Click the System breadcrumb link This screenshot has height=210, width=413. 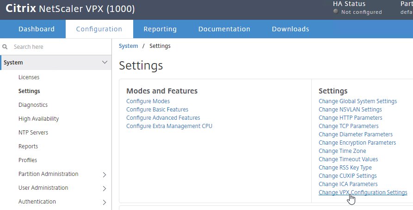tap(128, 46)
